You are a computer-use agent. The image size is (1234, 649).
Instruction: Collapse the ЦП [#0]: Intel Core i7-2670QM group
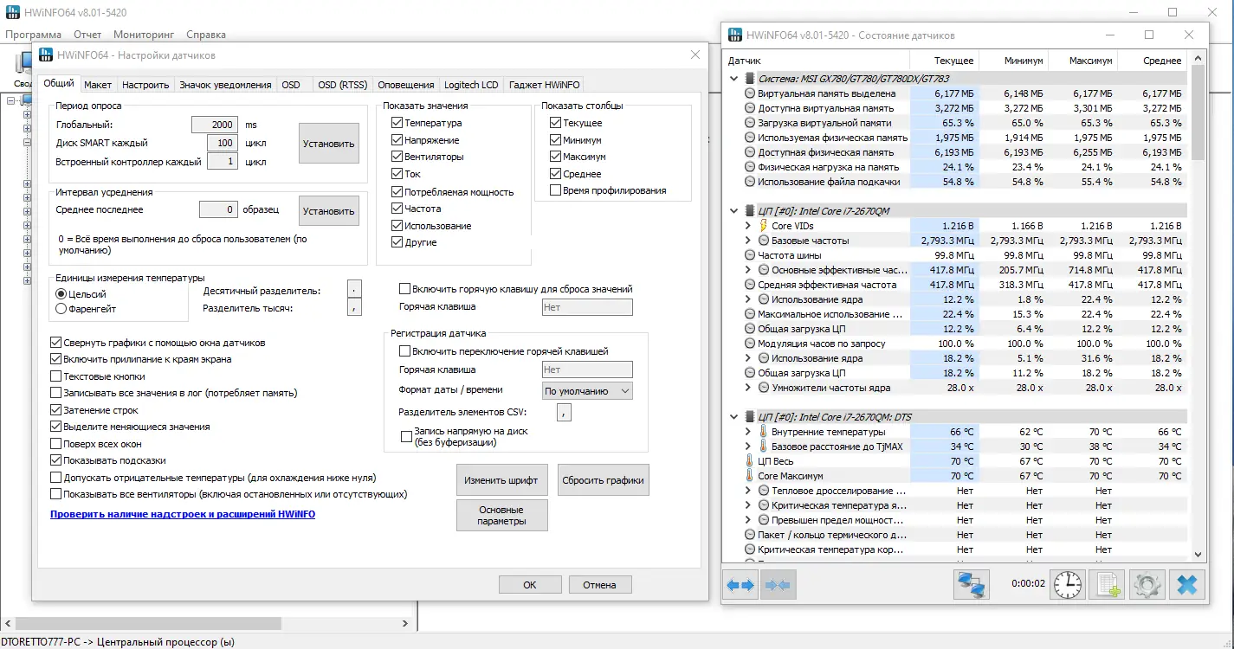point(735,211)
